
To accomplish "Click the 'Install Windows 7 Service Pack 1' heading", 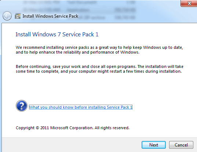I will click(x=57, y=34).
